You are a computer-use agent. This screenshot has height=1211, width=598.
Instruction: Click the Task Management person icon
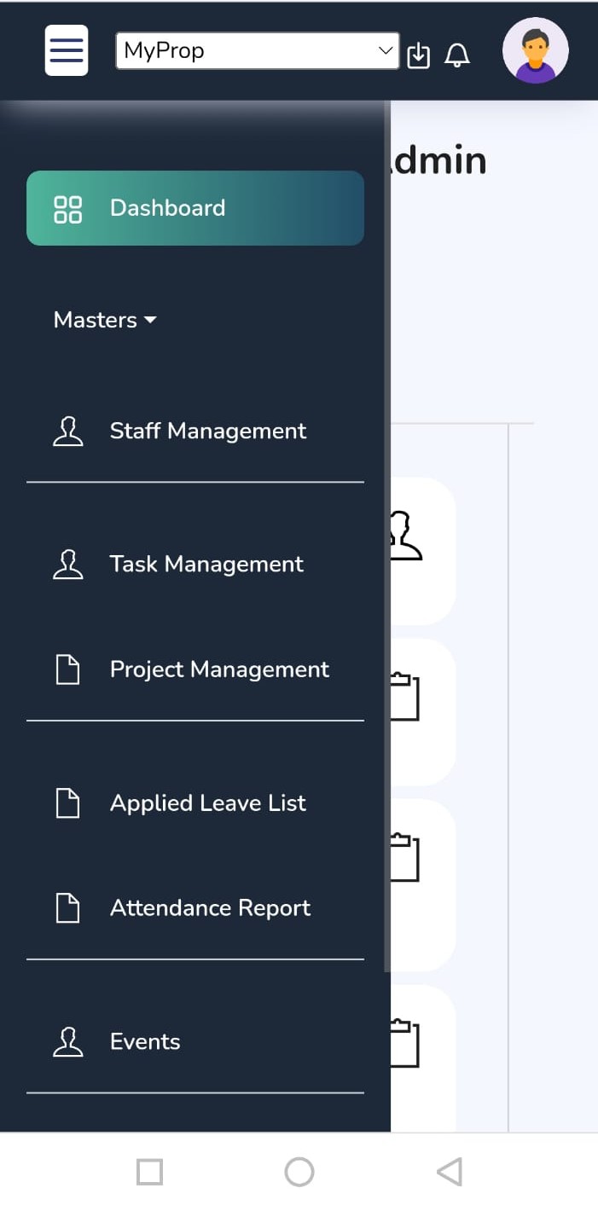(x=68, y=565)
